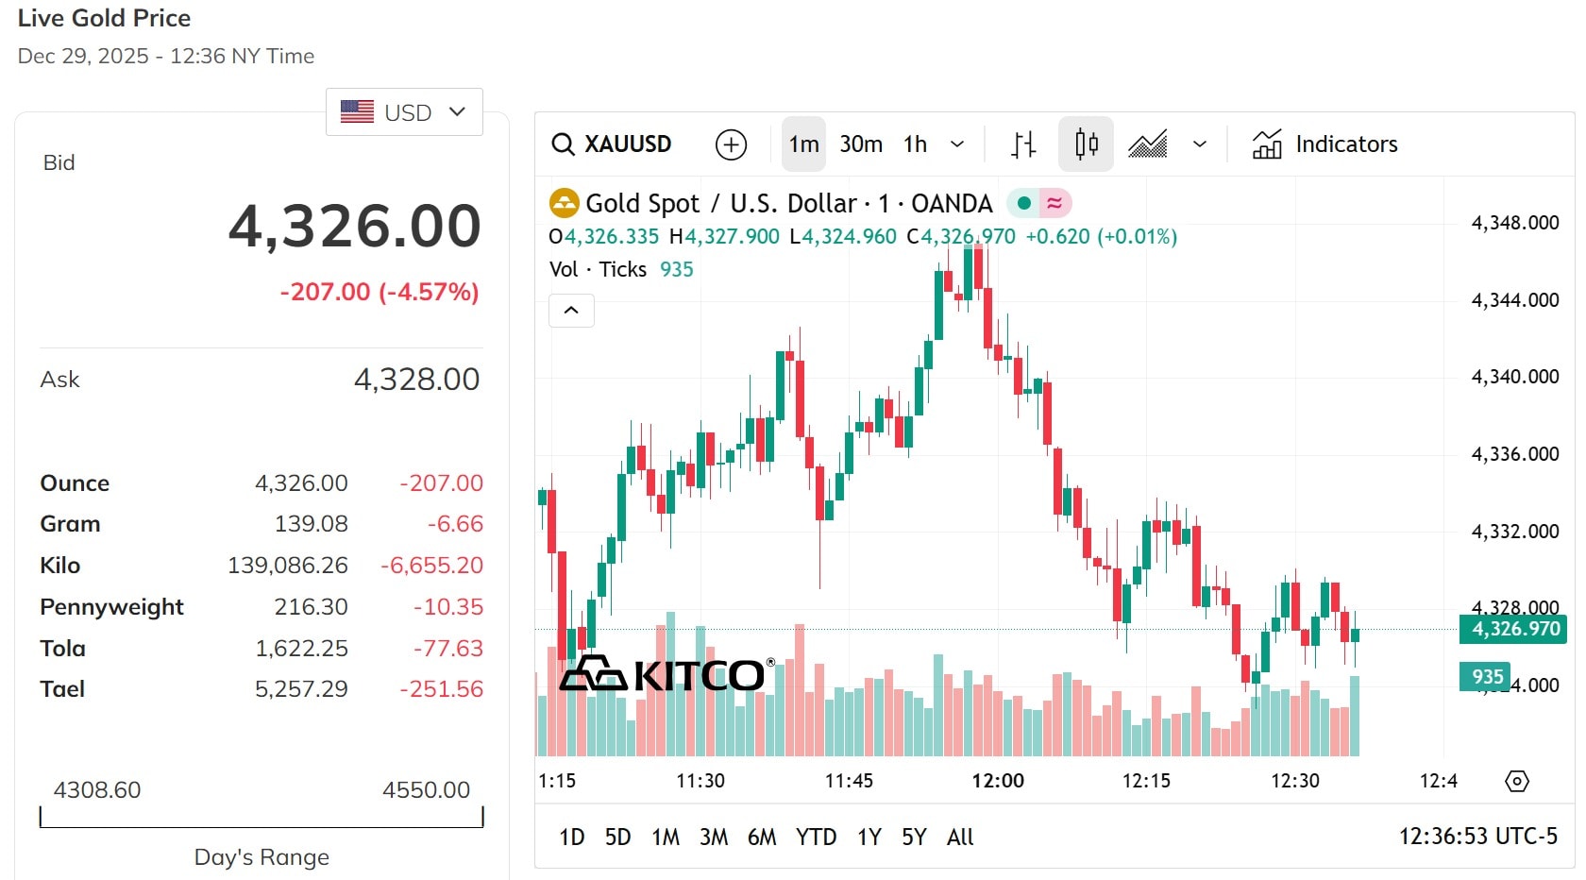Select the YTD date range
Viewport: 1586px width, 880px height.
(x=816, y=838)
